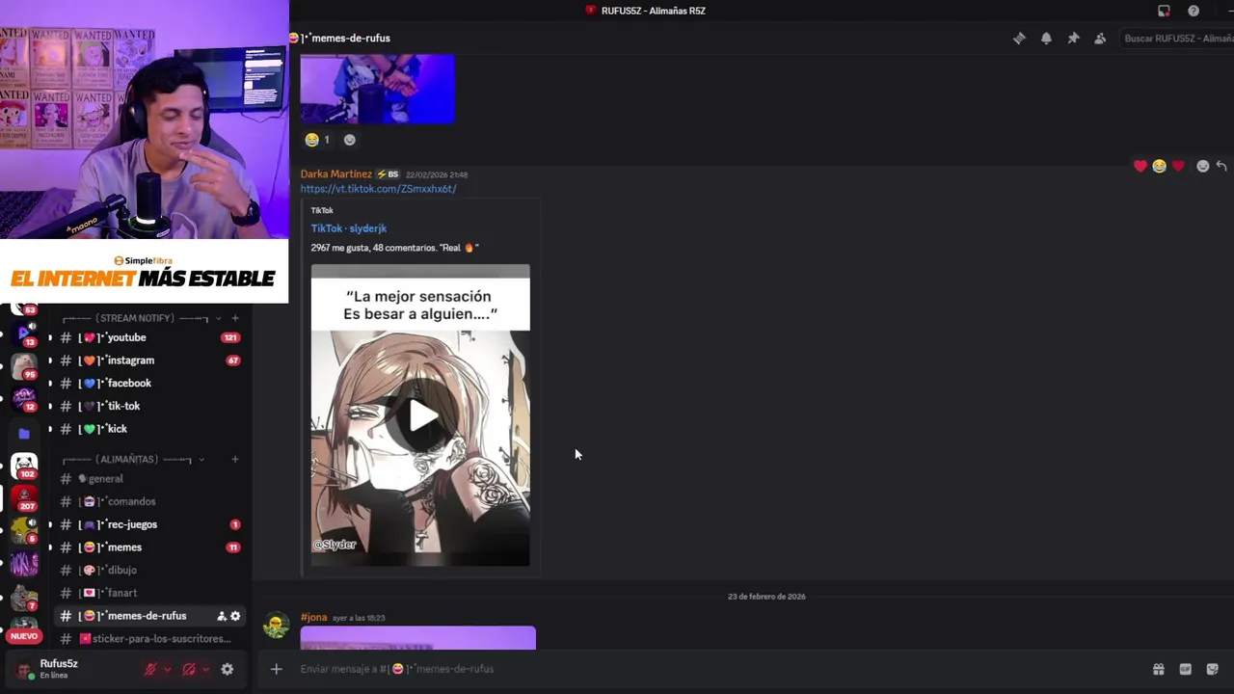Open server icon with 12 badge
Viewport: 1234px width, 694px height.
24,399
